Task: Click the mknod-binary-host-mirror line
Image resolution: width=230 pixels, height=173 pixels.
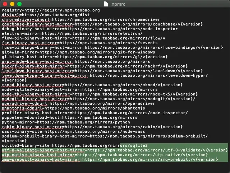Action: (x=92, y=85)
